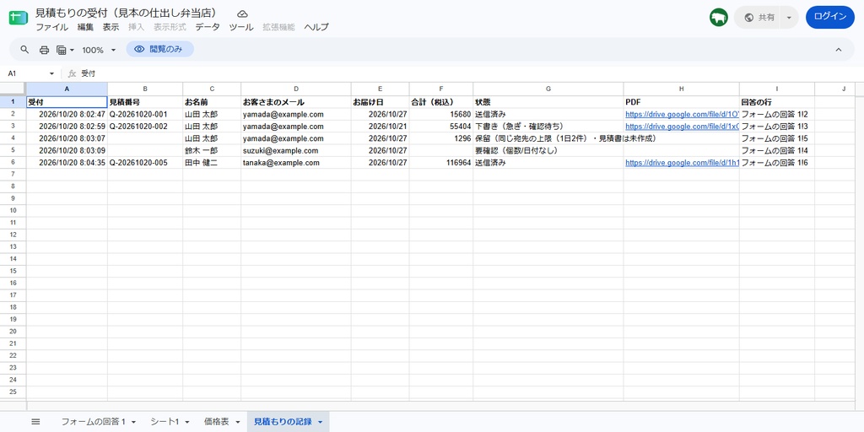Screen dimensions: 864x432
Task: Open the filter views icon
Action: coord(61,50)
